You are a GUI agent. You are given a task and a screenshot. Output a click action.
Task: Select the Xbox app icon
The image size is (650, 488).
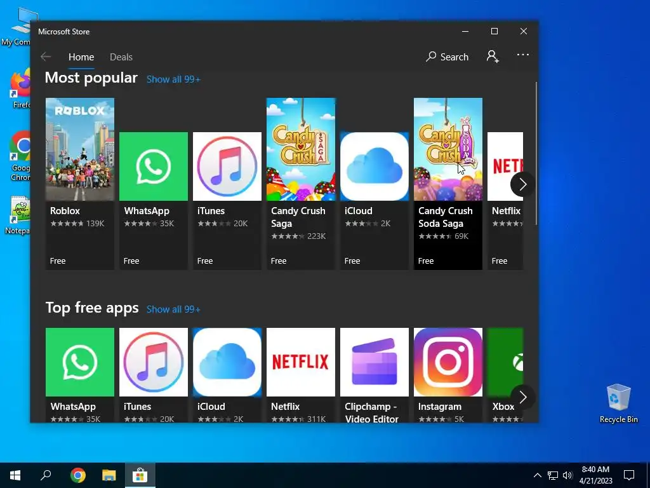point(505,362)
